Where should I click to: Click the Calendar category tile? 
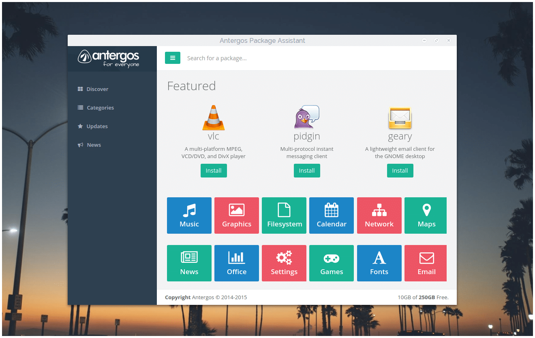coord(331,215)
